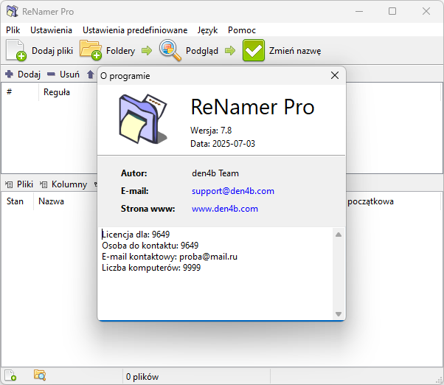Click 'E-mail kontaktowy: proba@mail.ru' line

click(170, 257)
